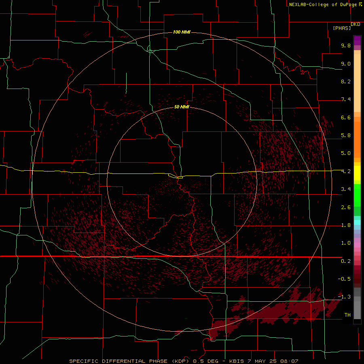Click the -0.5 legend scale value
364x364 pixels.
click(x=344, y=279)
